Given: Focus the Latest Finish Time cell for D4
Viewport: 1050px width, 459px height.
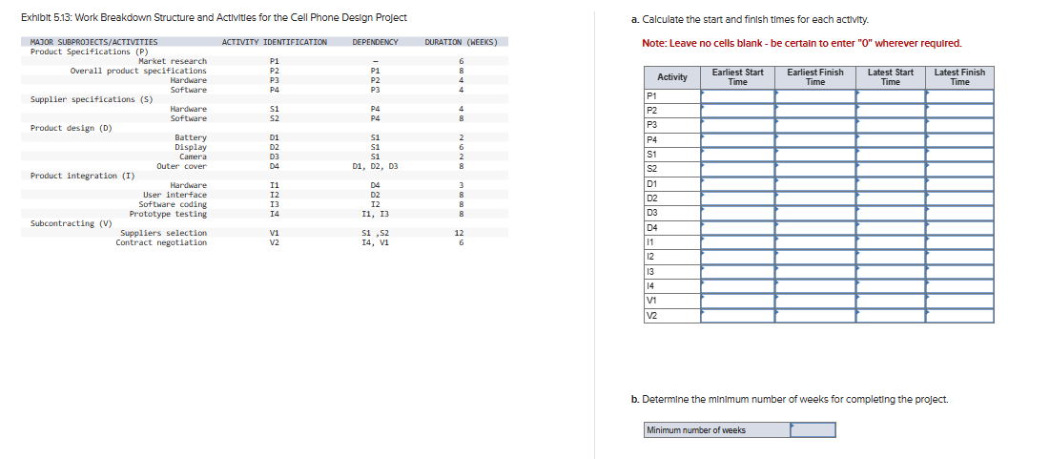Looking at the screenshot, I should pyautogui.click(x=960, y=228).
